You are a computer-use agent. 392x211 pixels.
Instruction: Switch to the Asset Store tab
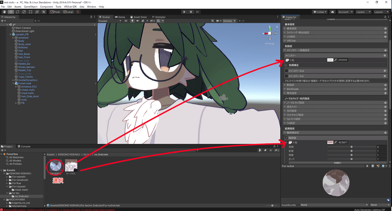tap(138, 17)
